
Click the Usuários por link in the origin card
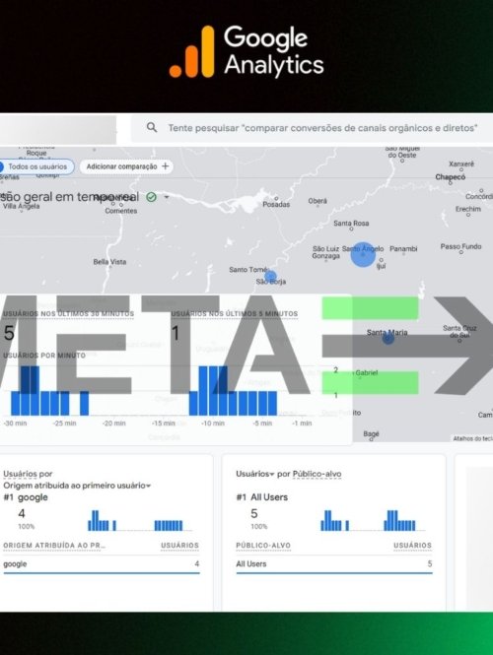coord(28,474)
